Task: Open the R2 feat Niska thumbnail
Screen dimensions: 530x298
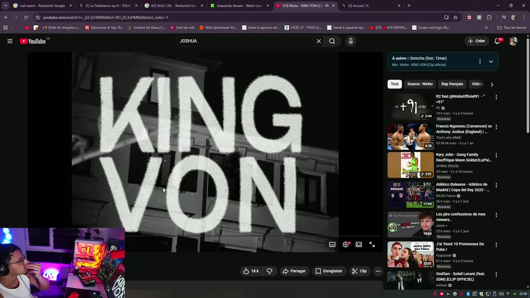Action: pyautogui.click(x=410, y=107)
